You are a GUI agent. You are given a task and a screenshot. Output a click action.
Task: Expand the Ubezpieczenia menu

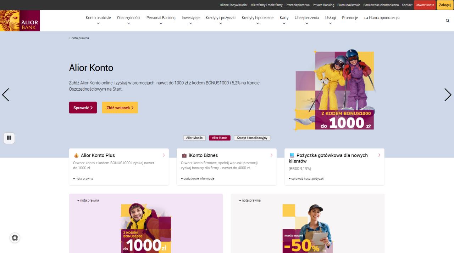(x=307, y=20)
